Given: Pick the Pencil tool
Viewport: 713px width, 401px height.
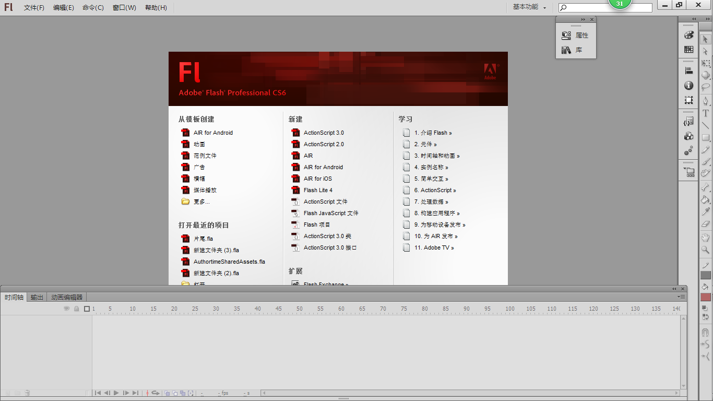Looking at the screenshot, I should (705, 149).
